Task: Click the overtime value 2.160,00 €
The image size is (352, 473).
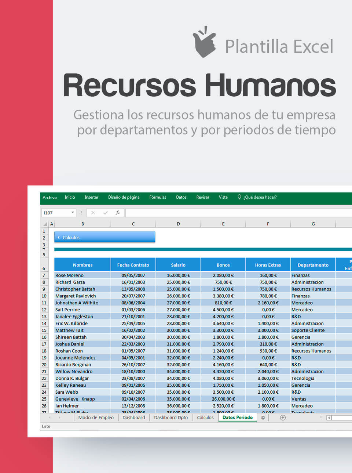Action: [x=268, y=303]
